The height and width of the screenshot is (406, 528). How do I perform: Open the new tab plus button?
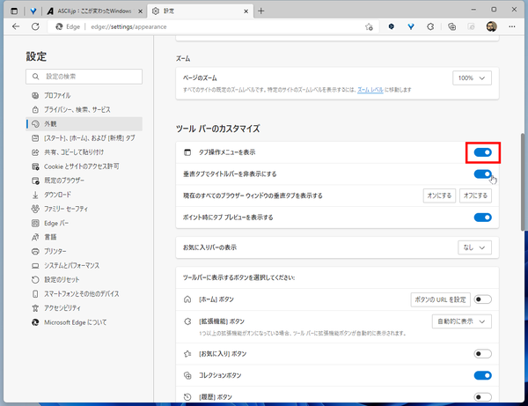tap(260, 10)
